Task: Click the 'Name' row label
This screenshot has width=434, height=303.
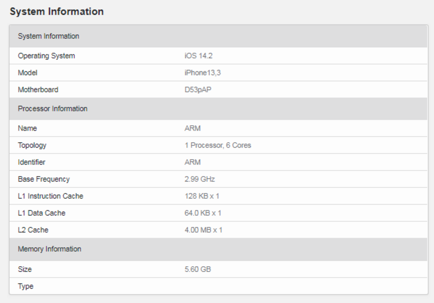Action: (x=27, y=128)
